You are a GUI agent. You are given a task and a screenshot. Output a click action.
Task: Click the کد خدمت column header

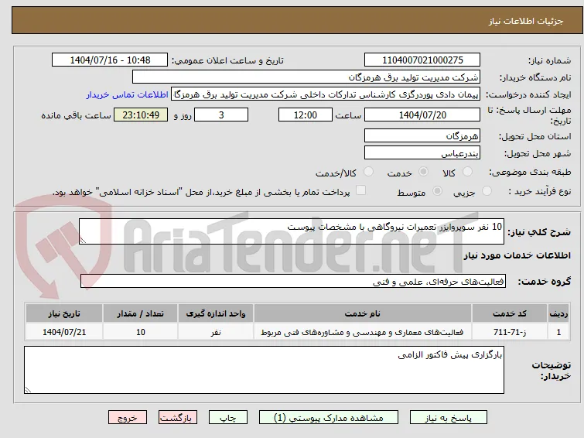[509, 313]
